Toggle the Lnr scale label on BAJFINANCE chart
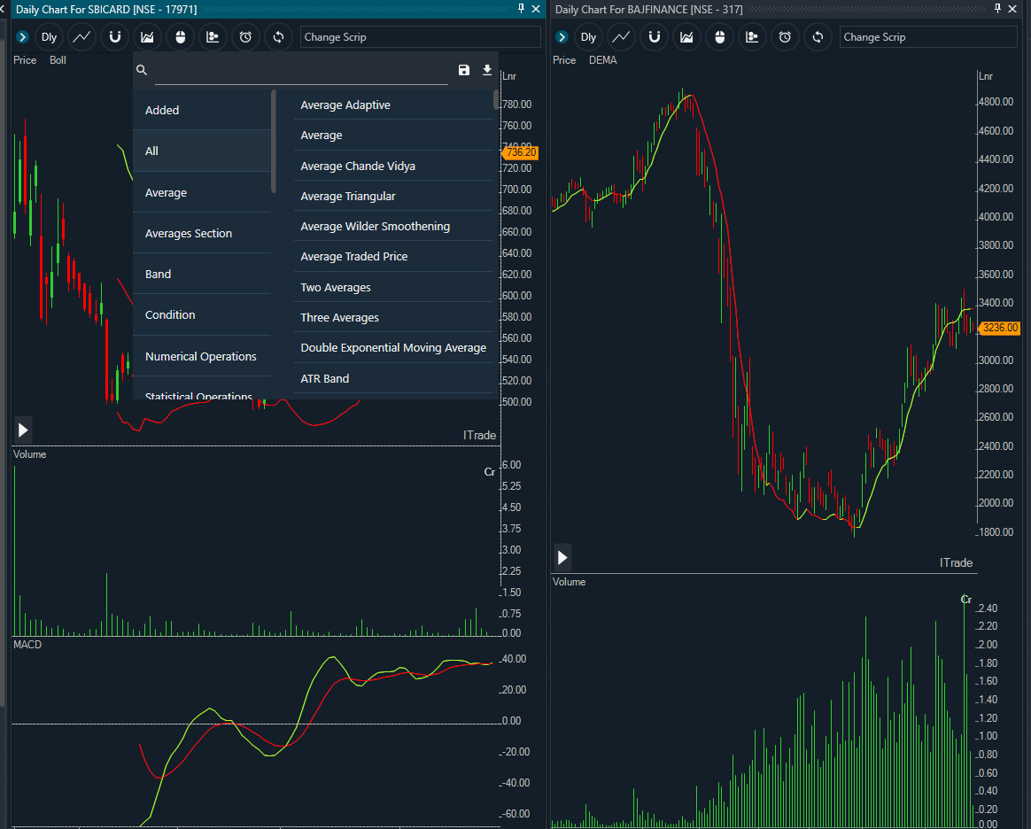The image size is (1031, 829). tap(986, 75)
